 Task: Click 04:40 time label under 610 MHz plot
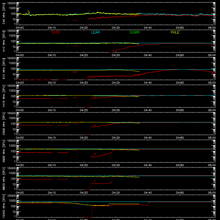click(148, 83)
